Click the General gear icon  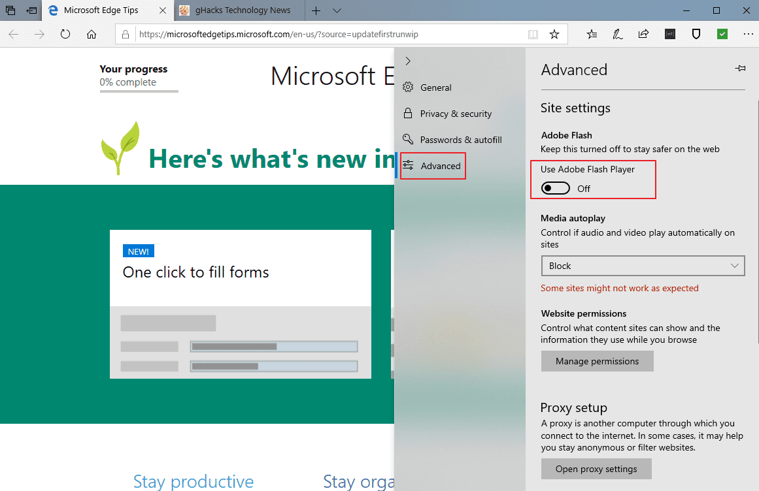pyautogui.click(x=408, y=87)
